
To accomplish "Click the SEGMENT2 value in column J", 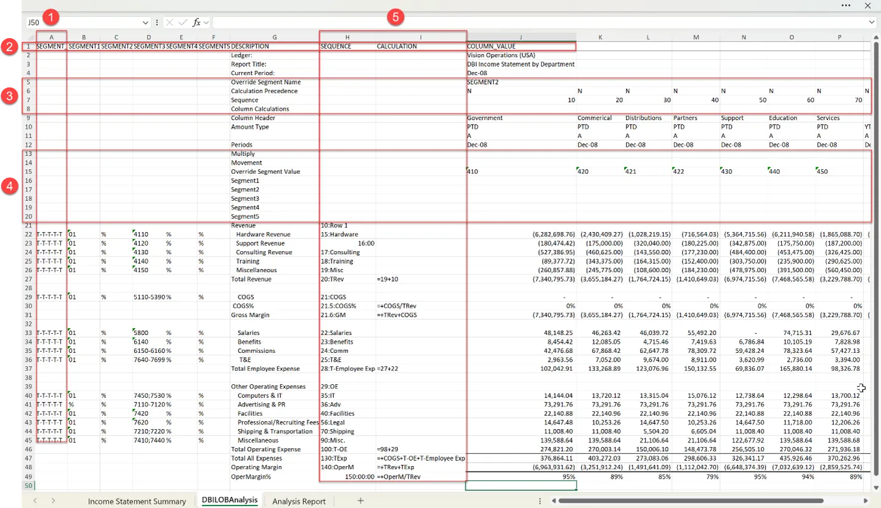I will point(521,82).
